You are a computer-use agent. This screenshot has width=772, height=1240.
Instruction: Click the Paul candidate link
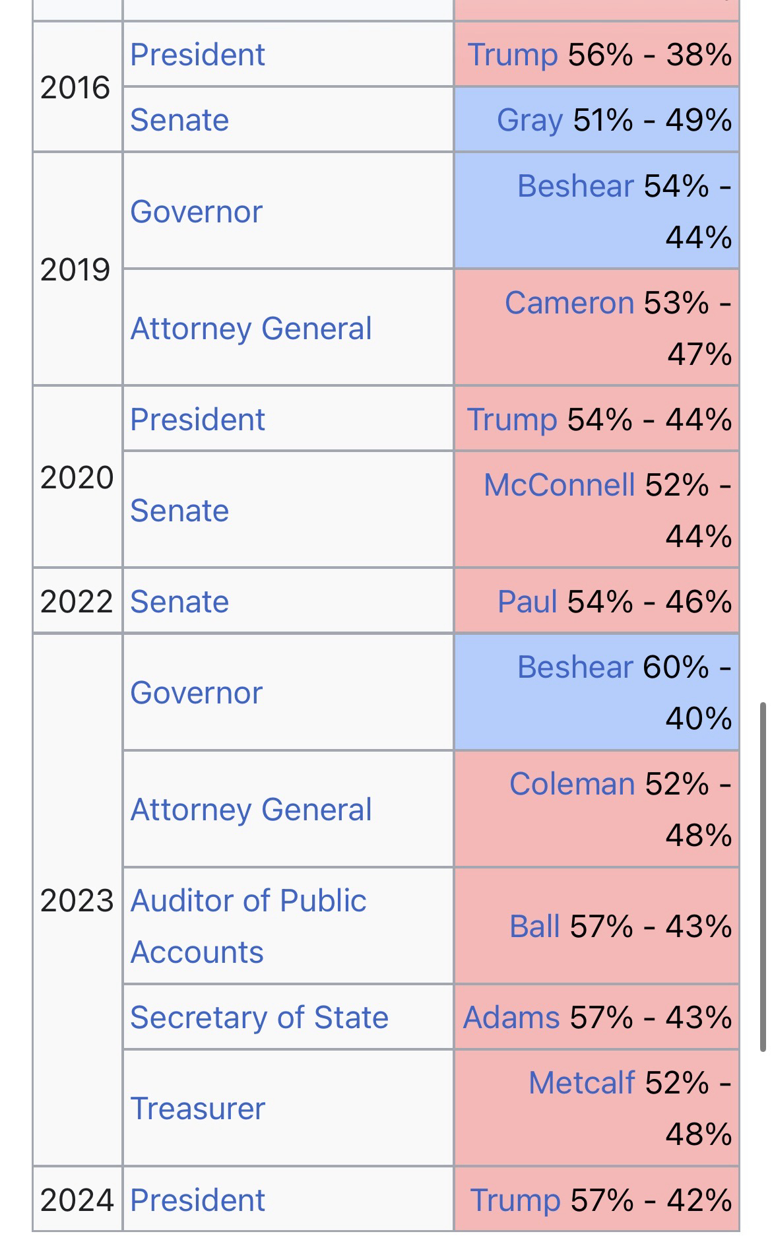point(527,602)
